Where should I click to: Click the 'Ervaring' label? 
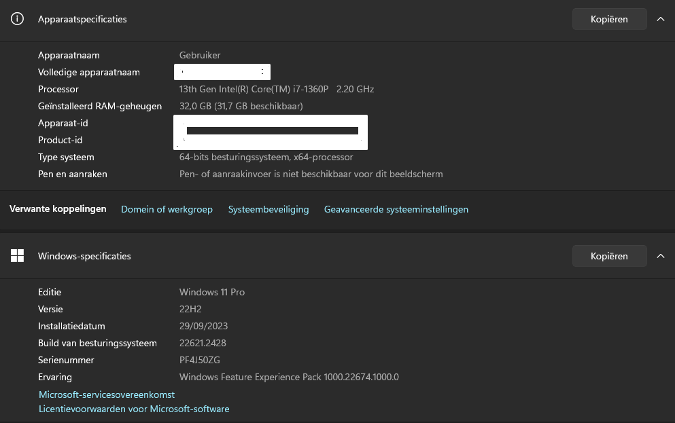(54, 377)
